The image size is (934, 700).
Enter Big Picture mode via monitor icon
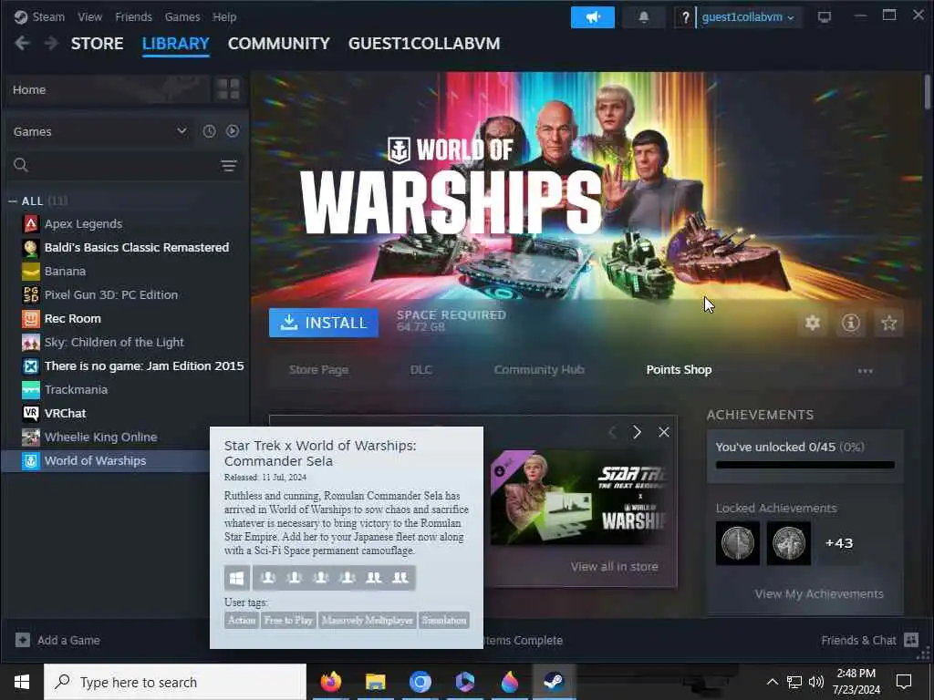click(825, 17)
